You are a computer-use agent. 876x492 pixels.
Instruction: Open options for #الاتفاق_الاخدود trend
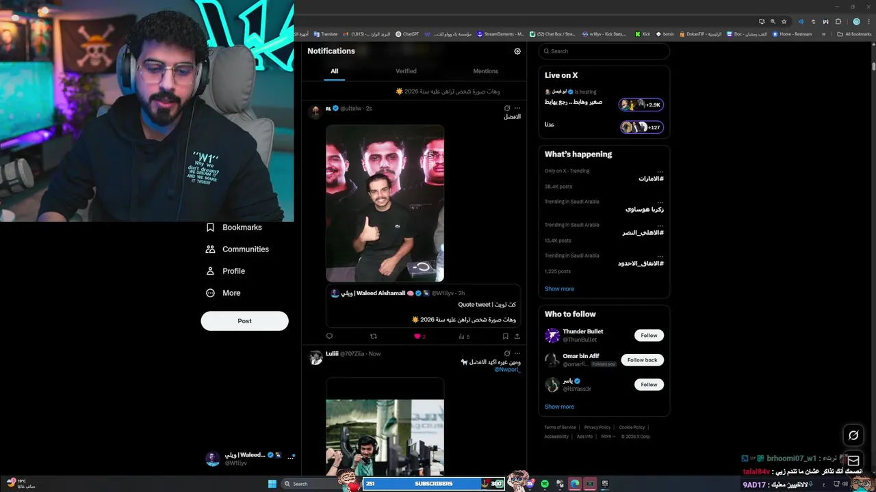pyautogui.click(x=660, y=256)
